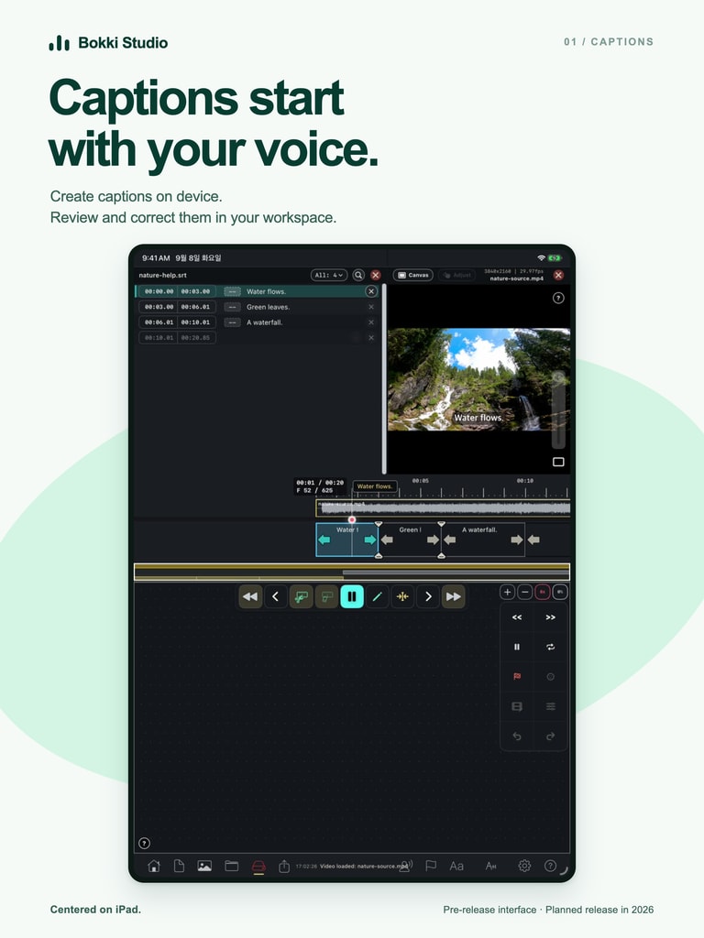Click the dimmed Adjust button

click(x=458, y=275)
